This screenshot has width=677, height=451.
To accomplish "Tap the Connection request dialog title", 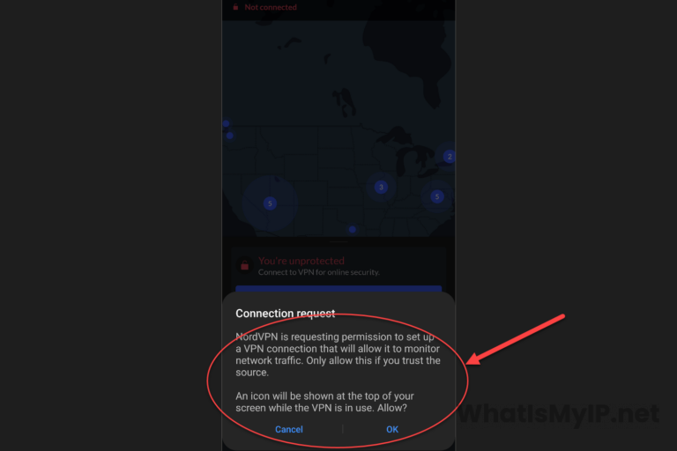I will click(286, 314).
